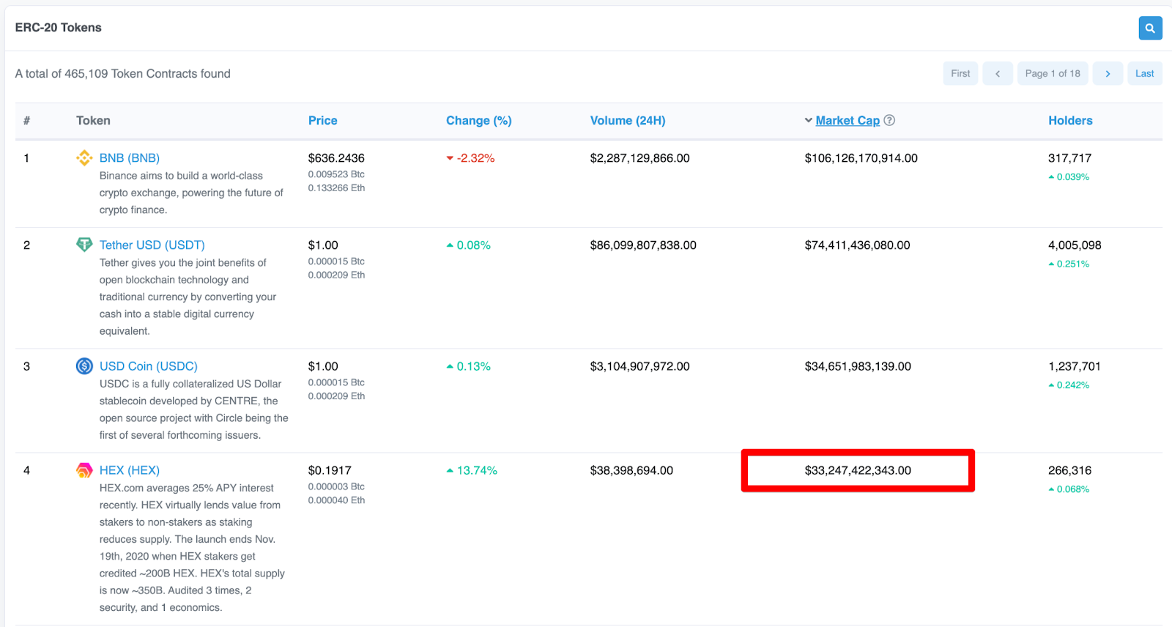Click the Tether USD logo icon
This screenshot has width=1172, height=627.
click(x=85, y=245)
